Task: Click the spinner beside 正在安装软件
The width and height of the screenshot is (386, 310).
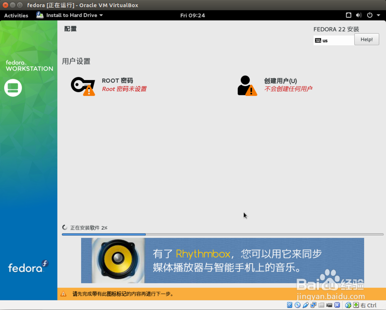Action: (65, 227)
